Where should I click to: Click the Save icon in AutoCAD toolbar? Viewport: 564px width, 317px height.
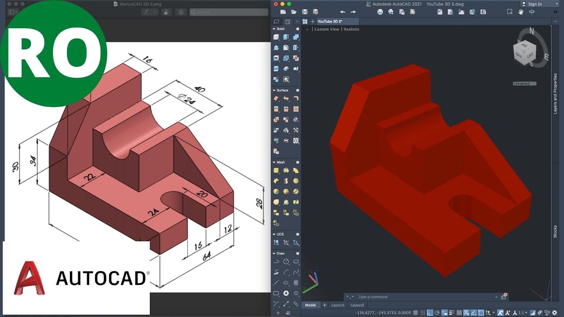click(304, 12)
